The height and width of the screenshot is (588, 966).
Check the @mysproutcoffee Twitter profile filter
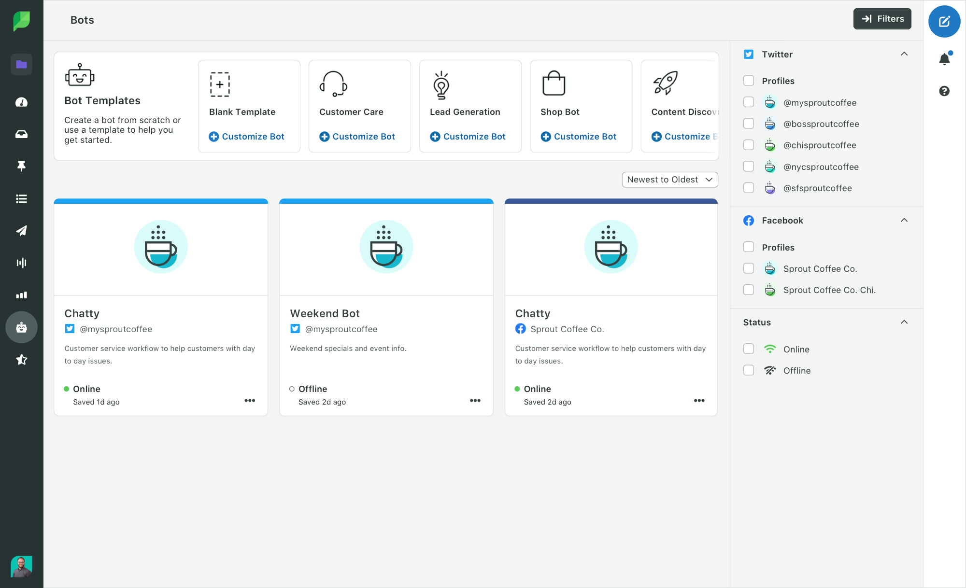pyautogui.click(x=748, y=102)
